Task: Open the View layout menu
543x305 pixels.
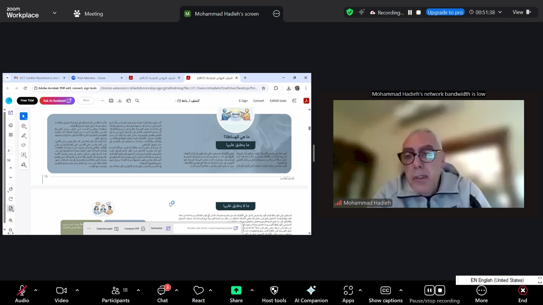Action: pyautogui.click(x=521, y=12)
